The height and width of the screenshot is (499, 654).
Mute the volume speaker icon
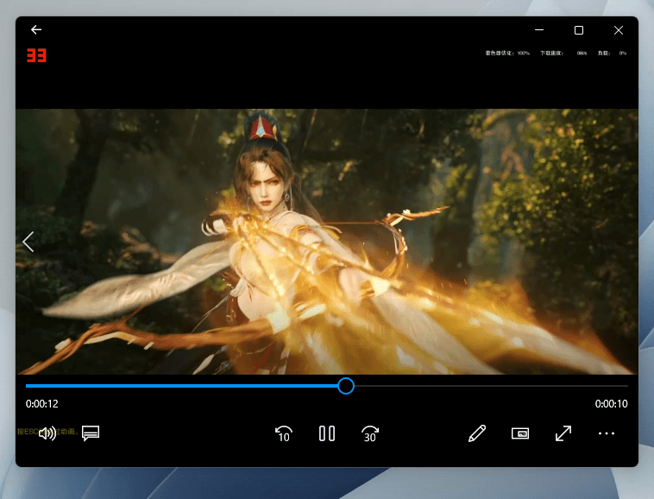tap(47, 433)
